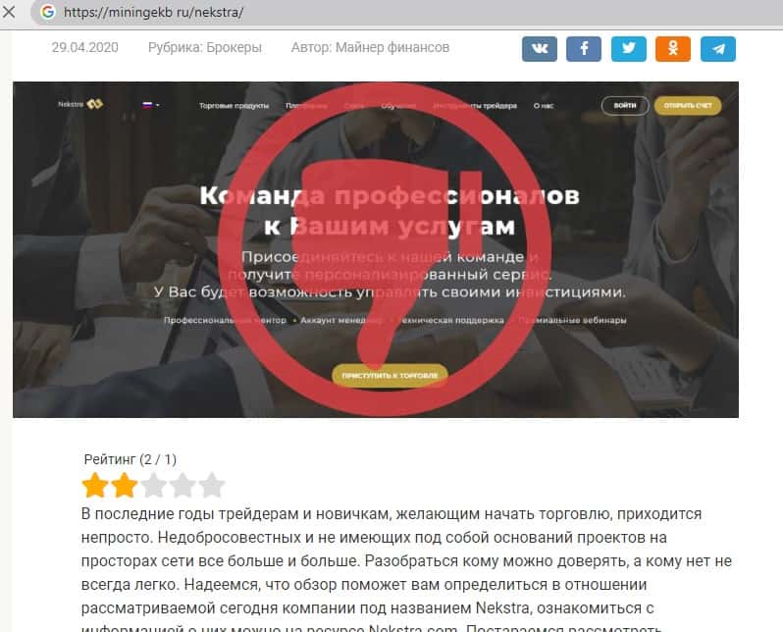Click the 'Открыть счет' button
783x632 pixels.
click(688, 105)
